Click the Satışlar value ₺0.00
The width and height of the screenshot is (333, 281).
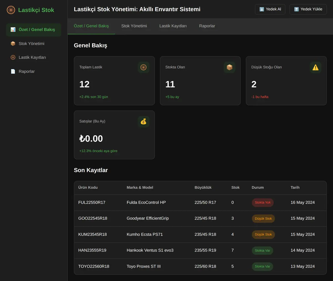pyautogui.click(x=91, y=138)
